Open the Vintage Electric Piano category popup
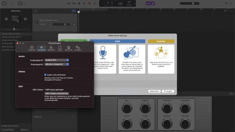 [x=11, y=126]
